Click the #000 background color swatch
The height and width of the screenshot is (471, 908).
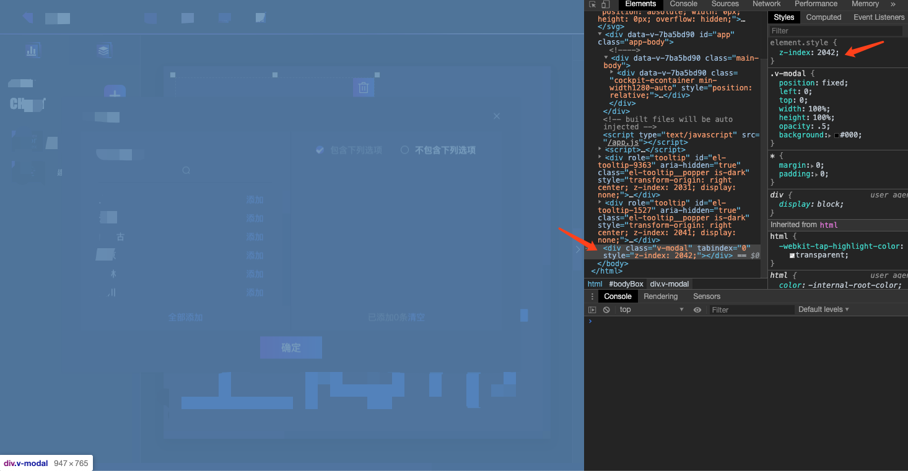837,135
